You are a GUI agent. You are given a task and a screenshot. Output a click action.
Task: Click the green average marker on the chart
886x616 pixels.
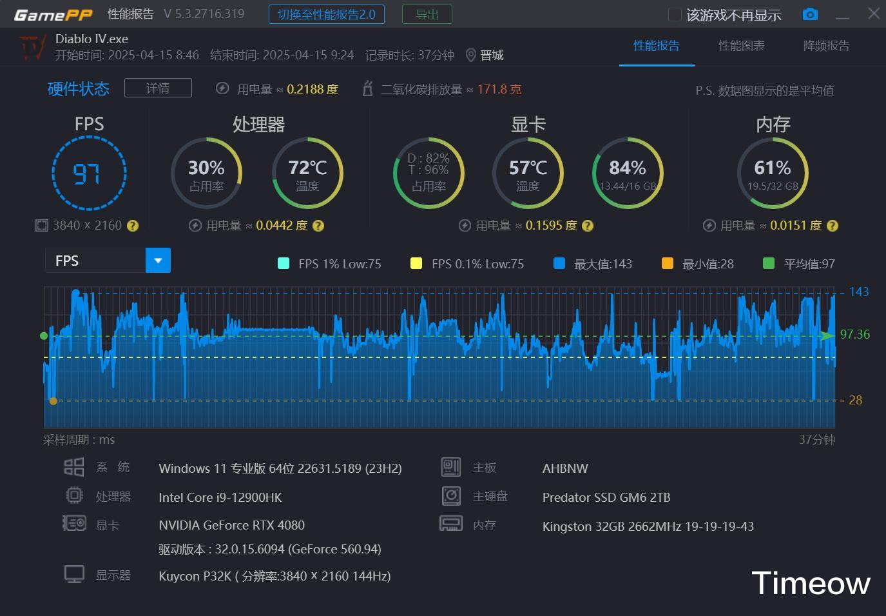tap(44, 335)
